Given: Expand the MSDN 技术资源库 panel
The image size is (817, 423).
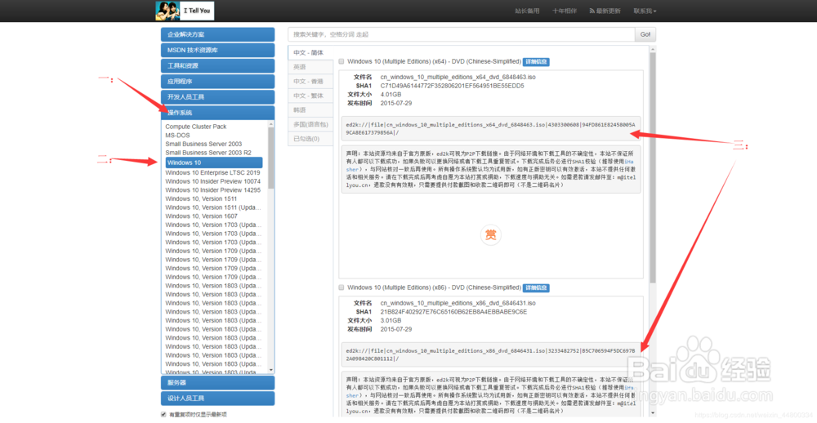Looking at the screenshot, I should pos(218,50).
